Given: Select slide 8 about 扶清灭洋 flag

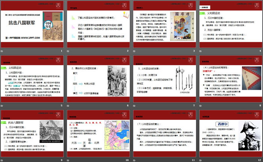Looking at the screenshot, I should (231, 79).
